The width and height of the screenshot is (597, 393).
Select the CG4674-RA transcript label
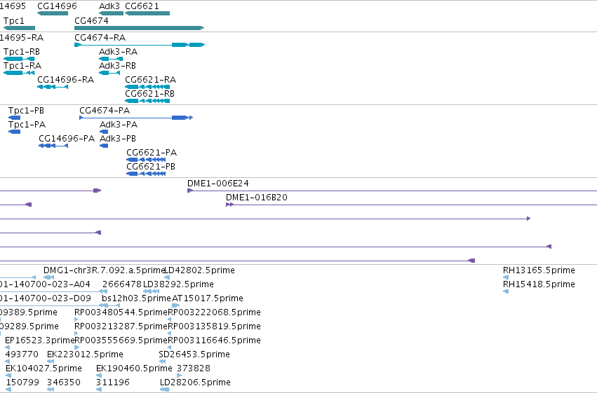pos(100,38)
